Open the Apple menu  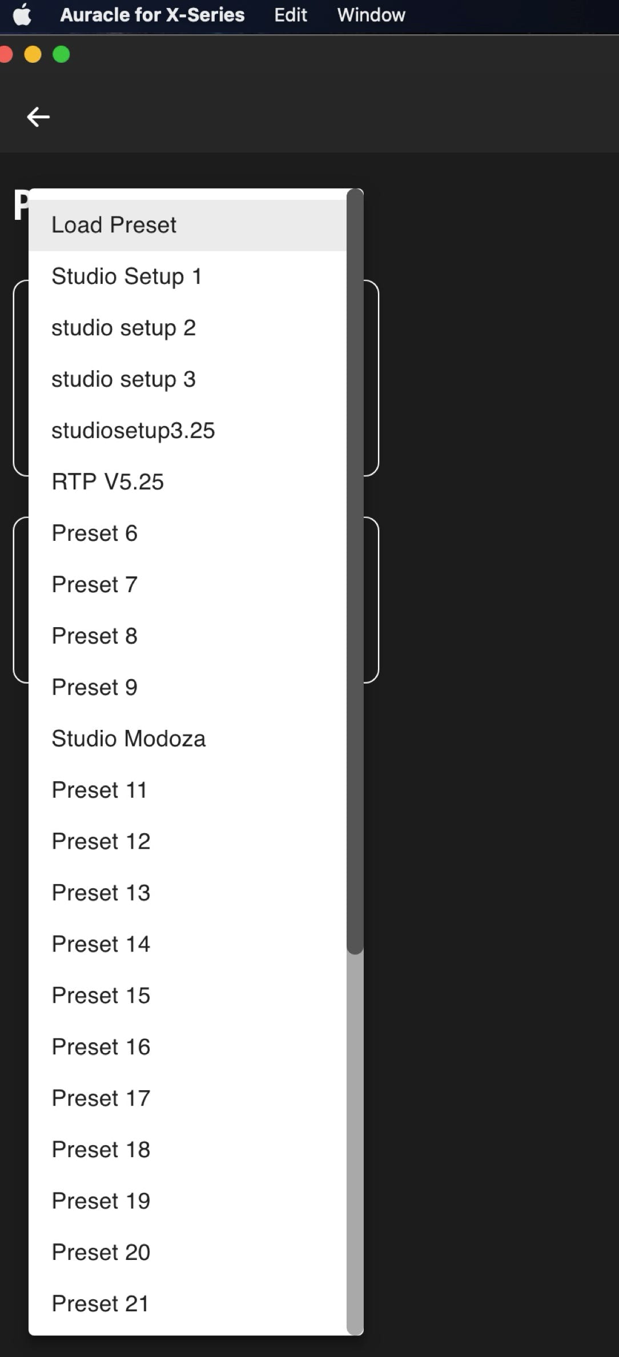[x=22, y=15]
